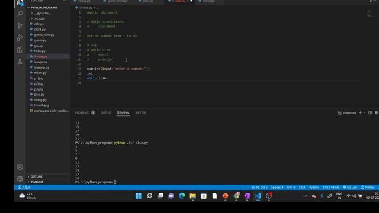This screenshot has width=379, height=213.
Task: Open Microsoft Edge from taskbar
Action: [x=182, y=196]
